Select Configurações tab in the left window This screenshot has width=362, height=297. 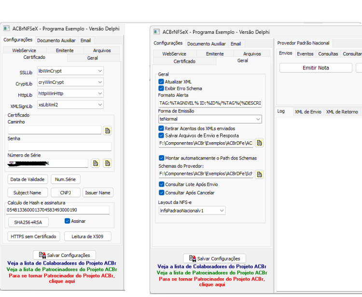pyautogui.click(x=18, y=40)
